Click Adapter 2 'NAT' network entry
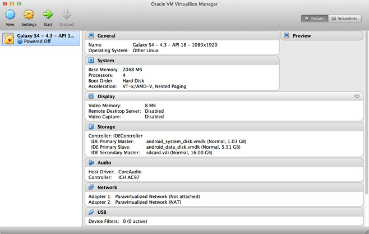Viewport: 369px width, 234px height. [148, 202]
